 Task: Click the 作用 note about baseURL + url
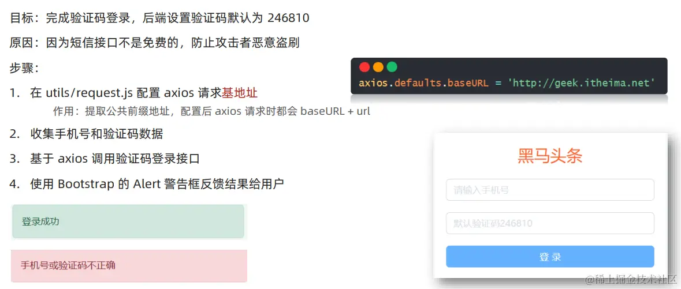coord(211,111)
